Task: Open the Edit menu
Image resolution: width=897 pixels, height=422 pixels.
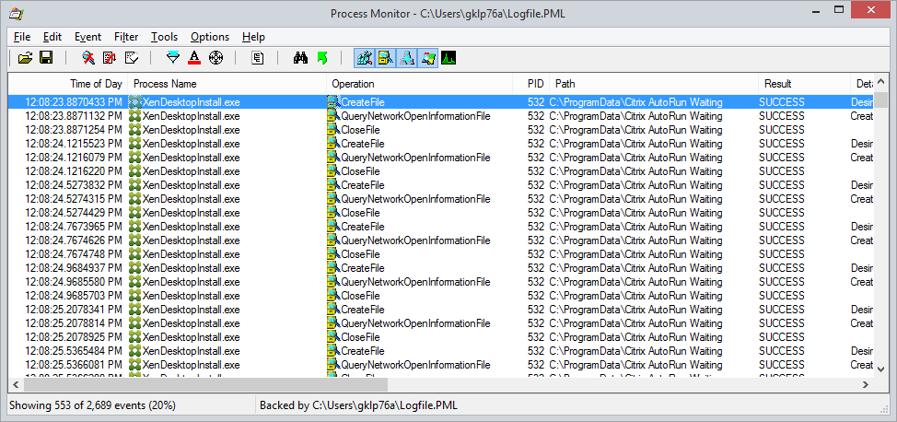Action: 52,37
